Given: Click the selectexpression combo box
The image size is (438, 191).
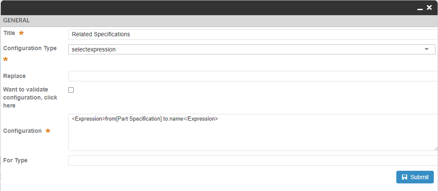Looking at the screenshot, I should (248, 49).
